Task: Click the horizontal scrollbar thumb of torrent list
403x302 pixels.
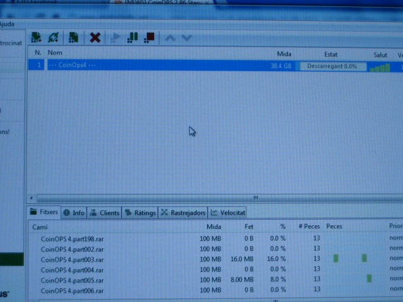Action: (220, 198)
